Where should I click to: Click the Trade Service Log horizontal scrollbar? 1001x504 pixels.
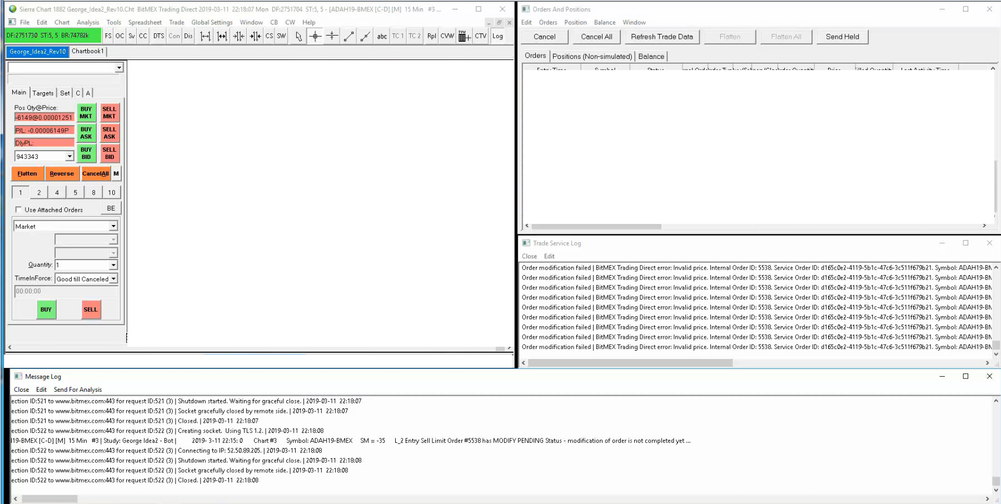pos(630,363)
